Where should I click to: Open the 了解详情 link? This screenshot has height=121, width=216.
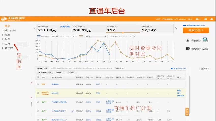coord(119,68)
